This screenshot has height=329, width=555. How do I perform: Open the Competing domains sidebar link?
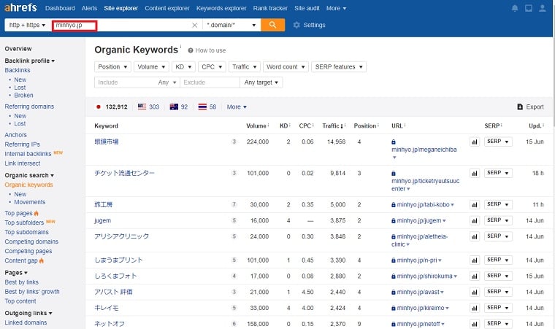click(31, 241)
